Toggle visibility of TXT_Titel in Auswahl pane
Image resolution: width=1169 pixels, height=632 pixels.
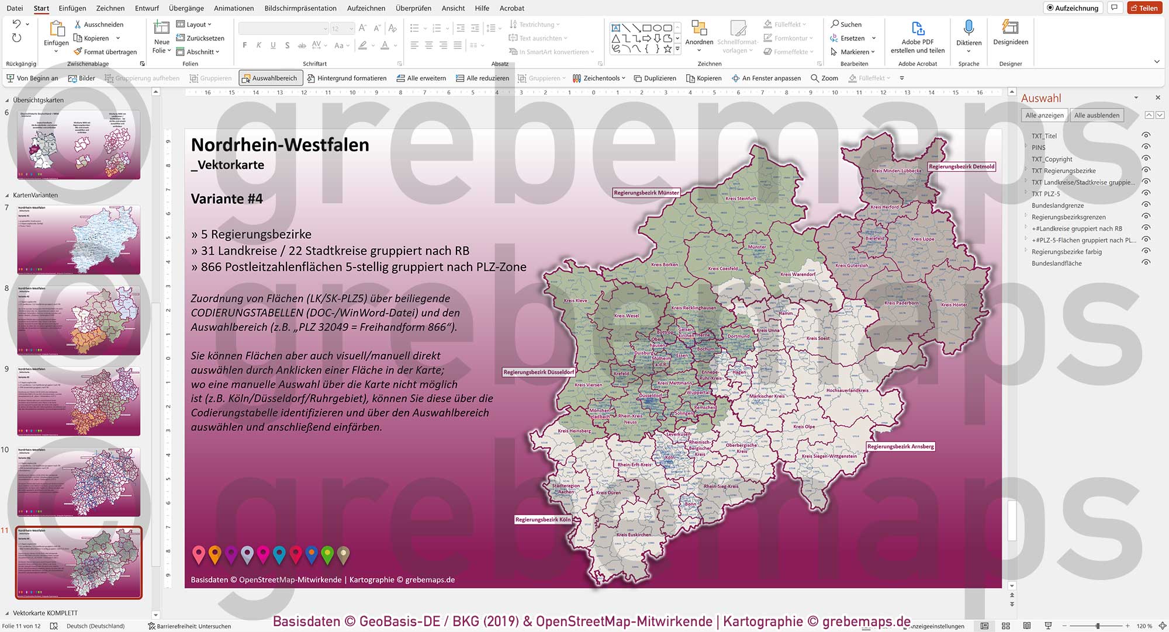click(1146, 136)
